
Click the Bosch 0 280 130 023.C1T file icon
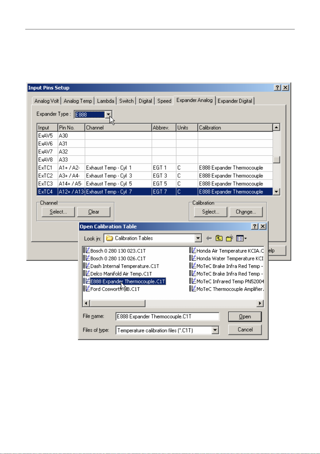click(x=86, y=250)
